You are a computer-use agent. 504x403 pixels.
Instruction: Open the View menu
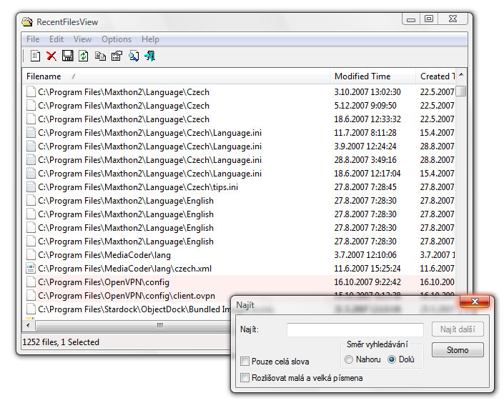82,39
